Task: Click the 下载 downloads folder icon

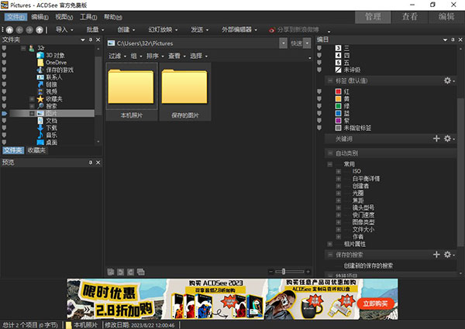Action: click(40, 128)
